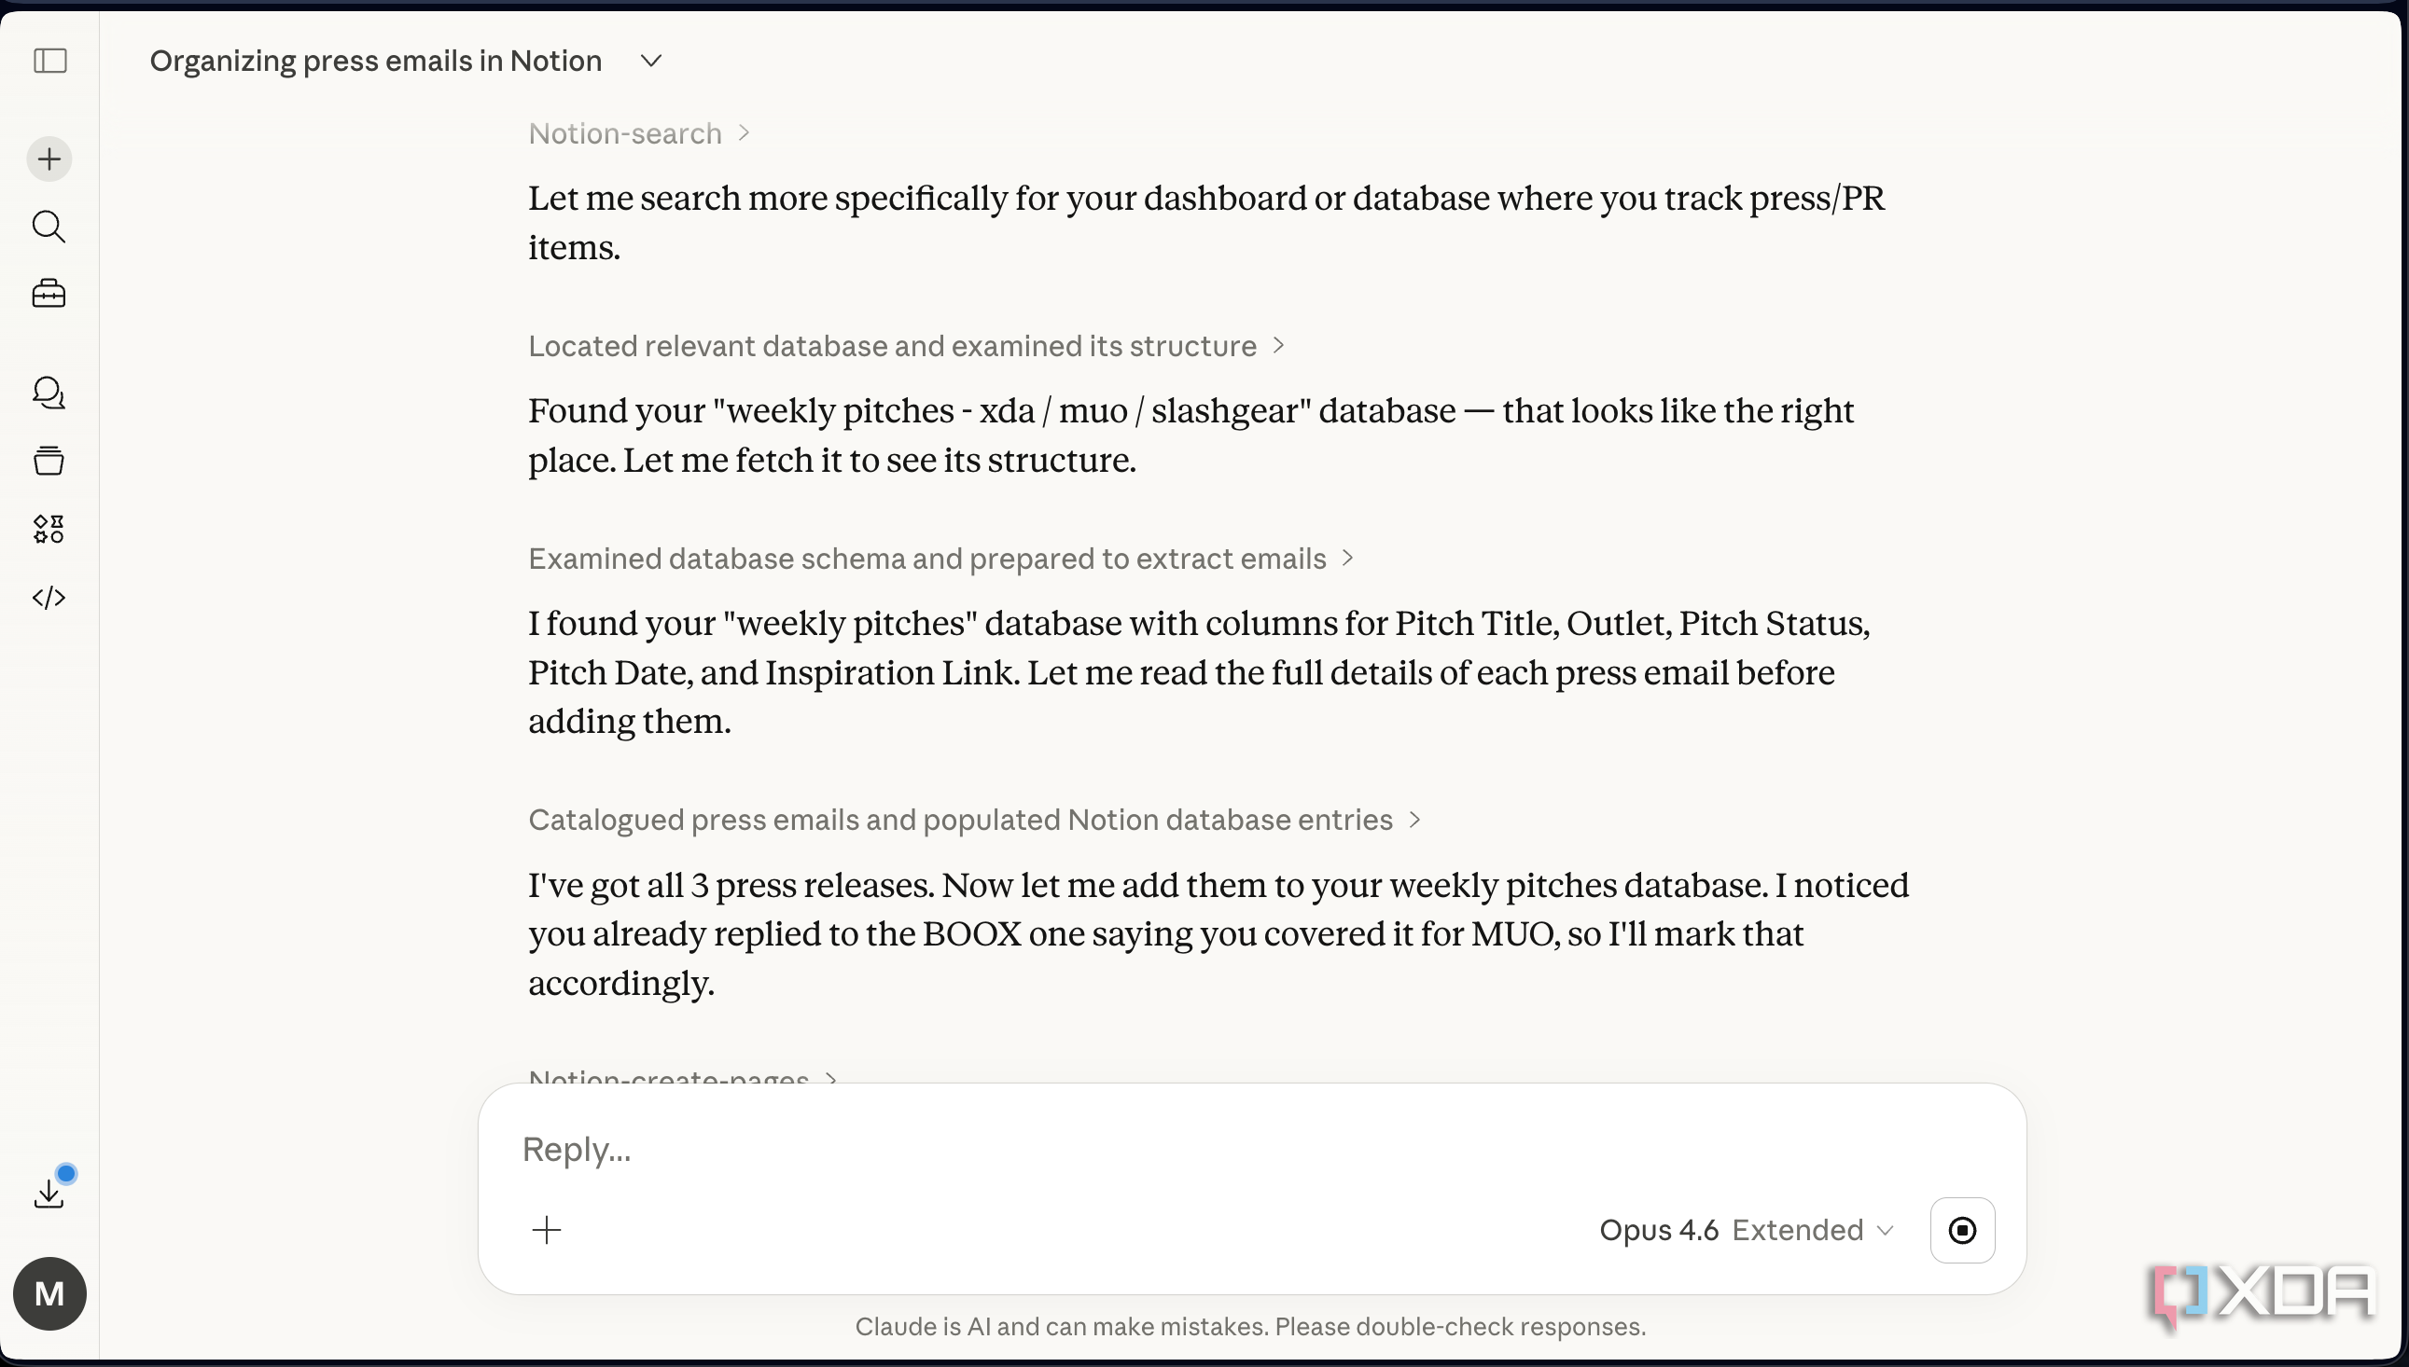Start a new chat with plus icon
The width and height of the screenshot is (2409, 1367).
pos(49,159)
